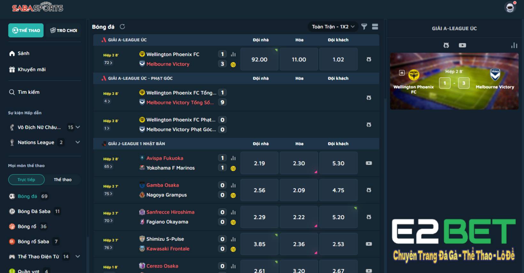Screen dimensions: 524x273
Task: Open stats chart for Cerezo Osaka match
Action: (x=233, y=266)
